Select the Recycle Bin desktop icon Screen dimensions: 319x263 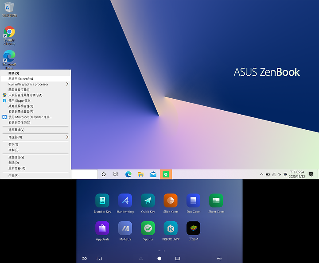9,9
